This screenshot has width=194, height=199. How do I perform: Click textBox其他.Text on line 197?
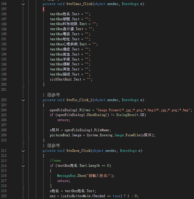tap(65, 69)
